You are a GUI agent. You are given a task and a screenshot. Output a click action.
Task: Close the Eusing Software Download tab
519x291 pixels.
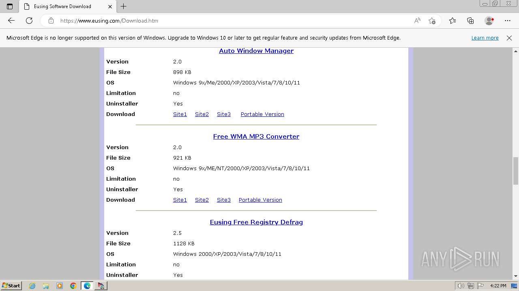pos(110,6)
